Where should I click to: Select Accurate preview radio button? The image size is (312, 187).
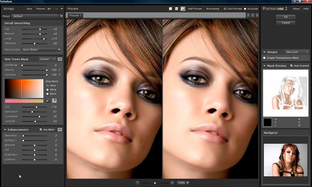coord(245,9)
